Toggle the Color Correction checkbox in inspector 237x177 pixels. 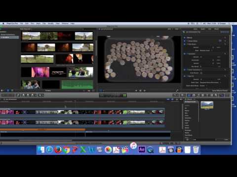click(185, 70)
